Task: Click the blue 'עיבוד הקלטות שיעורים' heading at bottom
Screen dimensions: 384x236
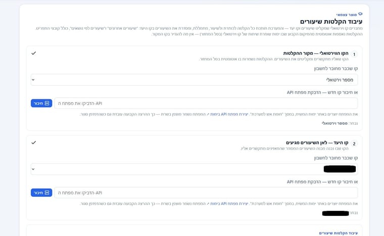Action: pos(338,233)
